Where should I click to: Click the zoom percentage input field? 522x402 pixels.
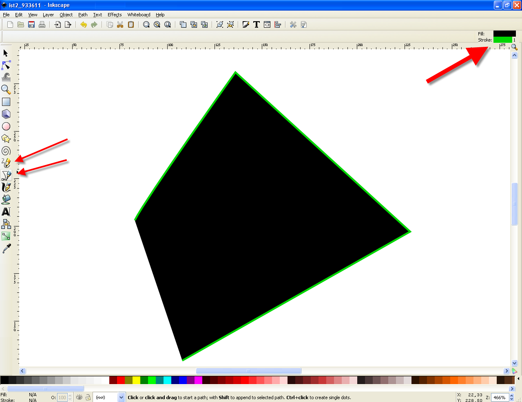tap(500, 397)
